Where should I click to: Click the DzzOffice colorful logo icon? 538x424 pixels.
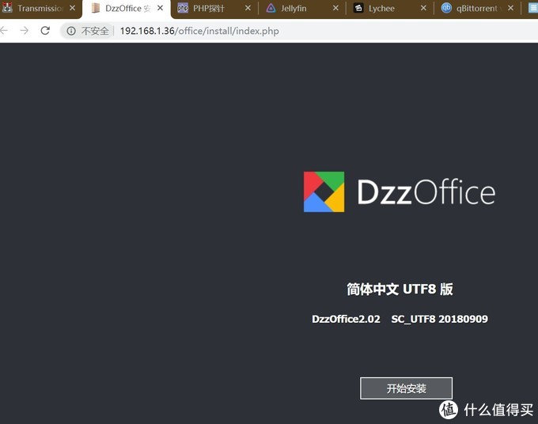pos(324,191)
